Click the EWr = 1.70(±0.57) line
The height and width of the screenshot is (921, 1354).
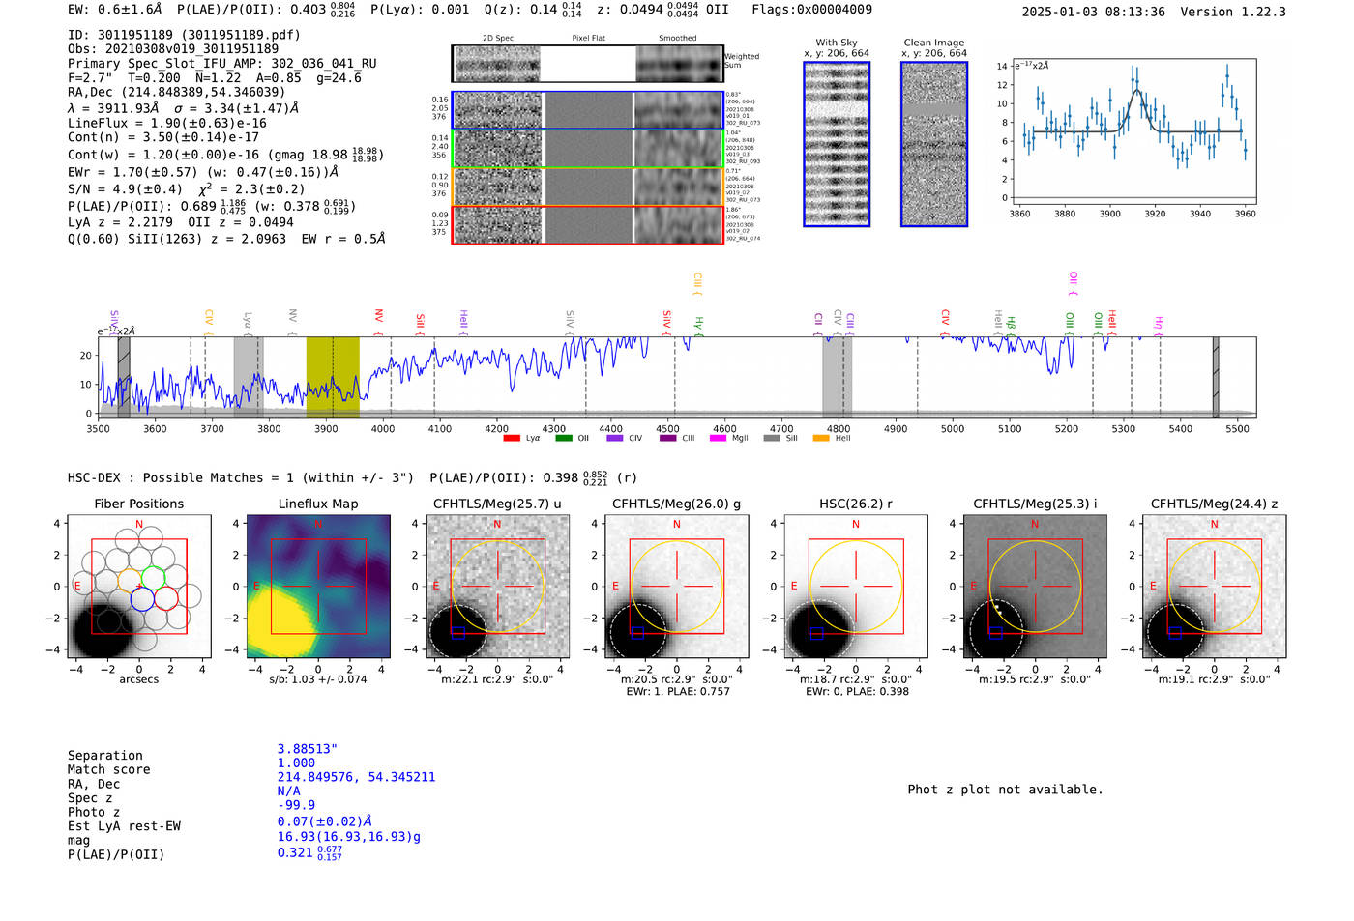[203, 172]
